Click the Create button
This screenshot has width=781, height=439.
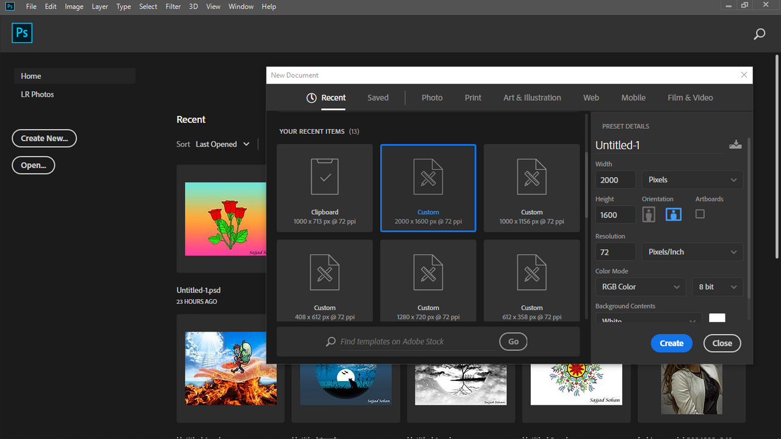coord(671,343)
